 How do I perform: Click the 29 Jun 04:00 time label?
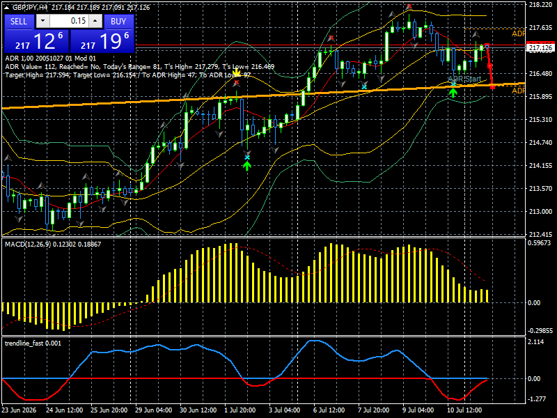click(x=154, y=410)
